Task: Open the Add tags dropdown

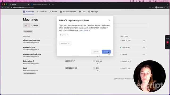Action: [65, 43]
